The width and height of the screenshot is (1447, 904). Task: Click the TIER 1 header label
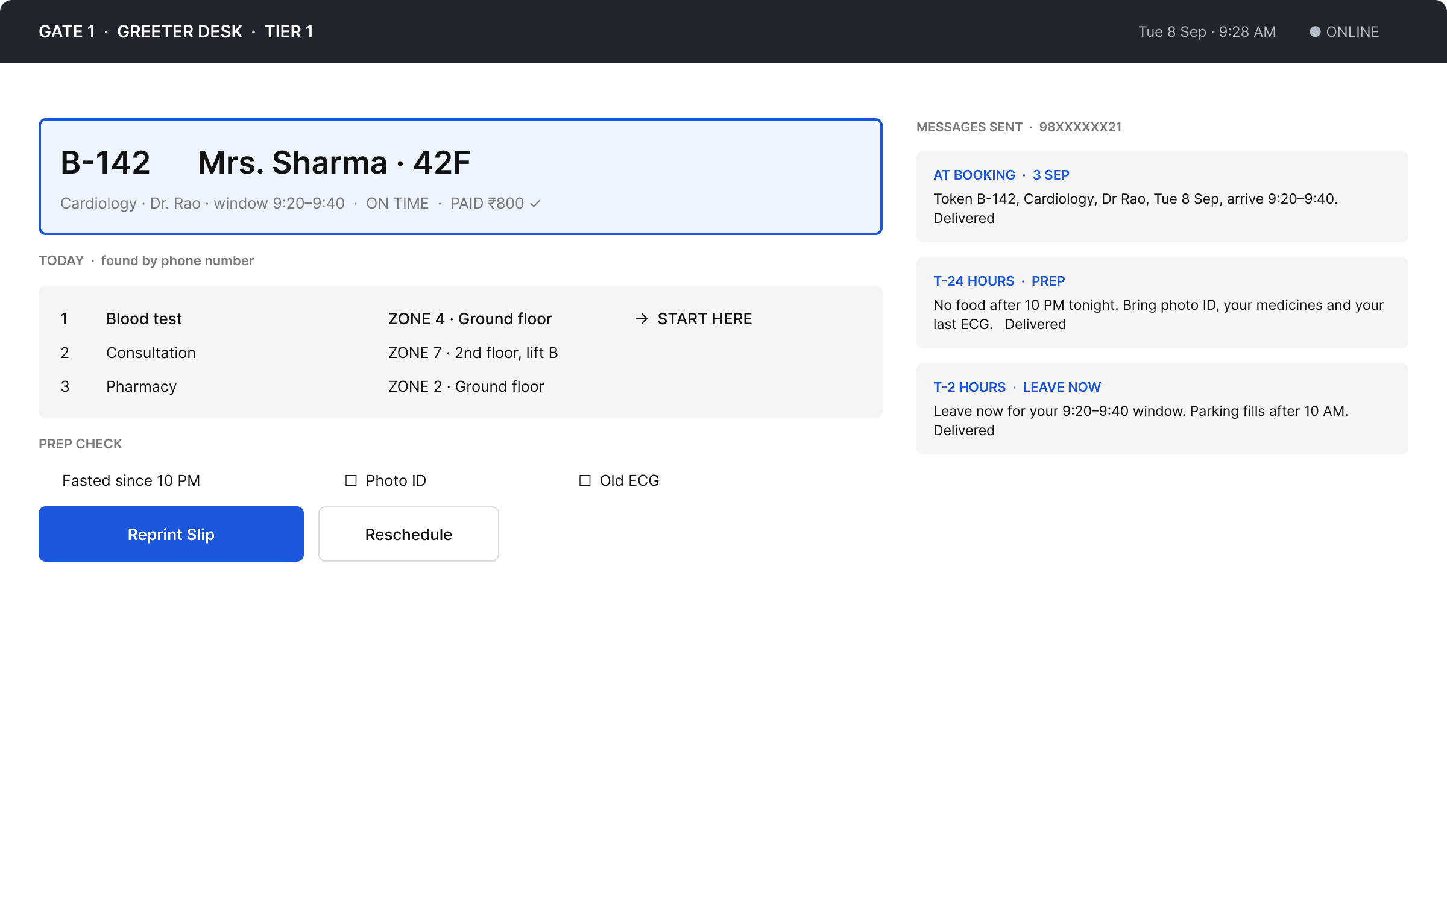coord(289,31)
